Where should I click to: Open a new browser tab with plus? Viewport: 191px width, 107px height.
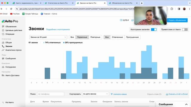click(x=142, y=3)
